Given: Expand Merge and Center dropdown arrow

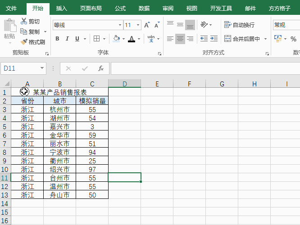Looking at the screenshot, I should point(266,39).
